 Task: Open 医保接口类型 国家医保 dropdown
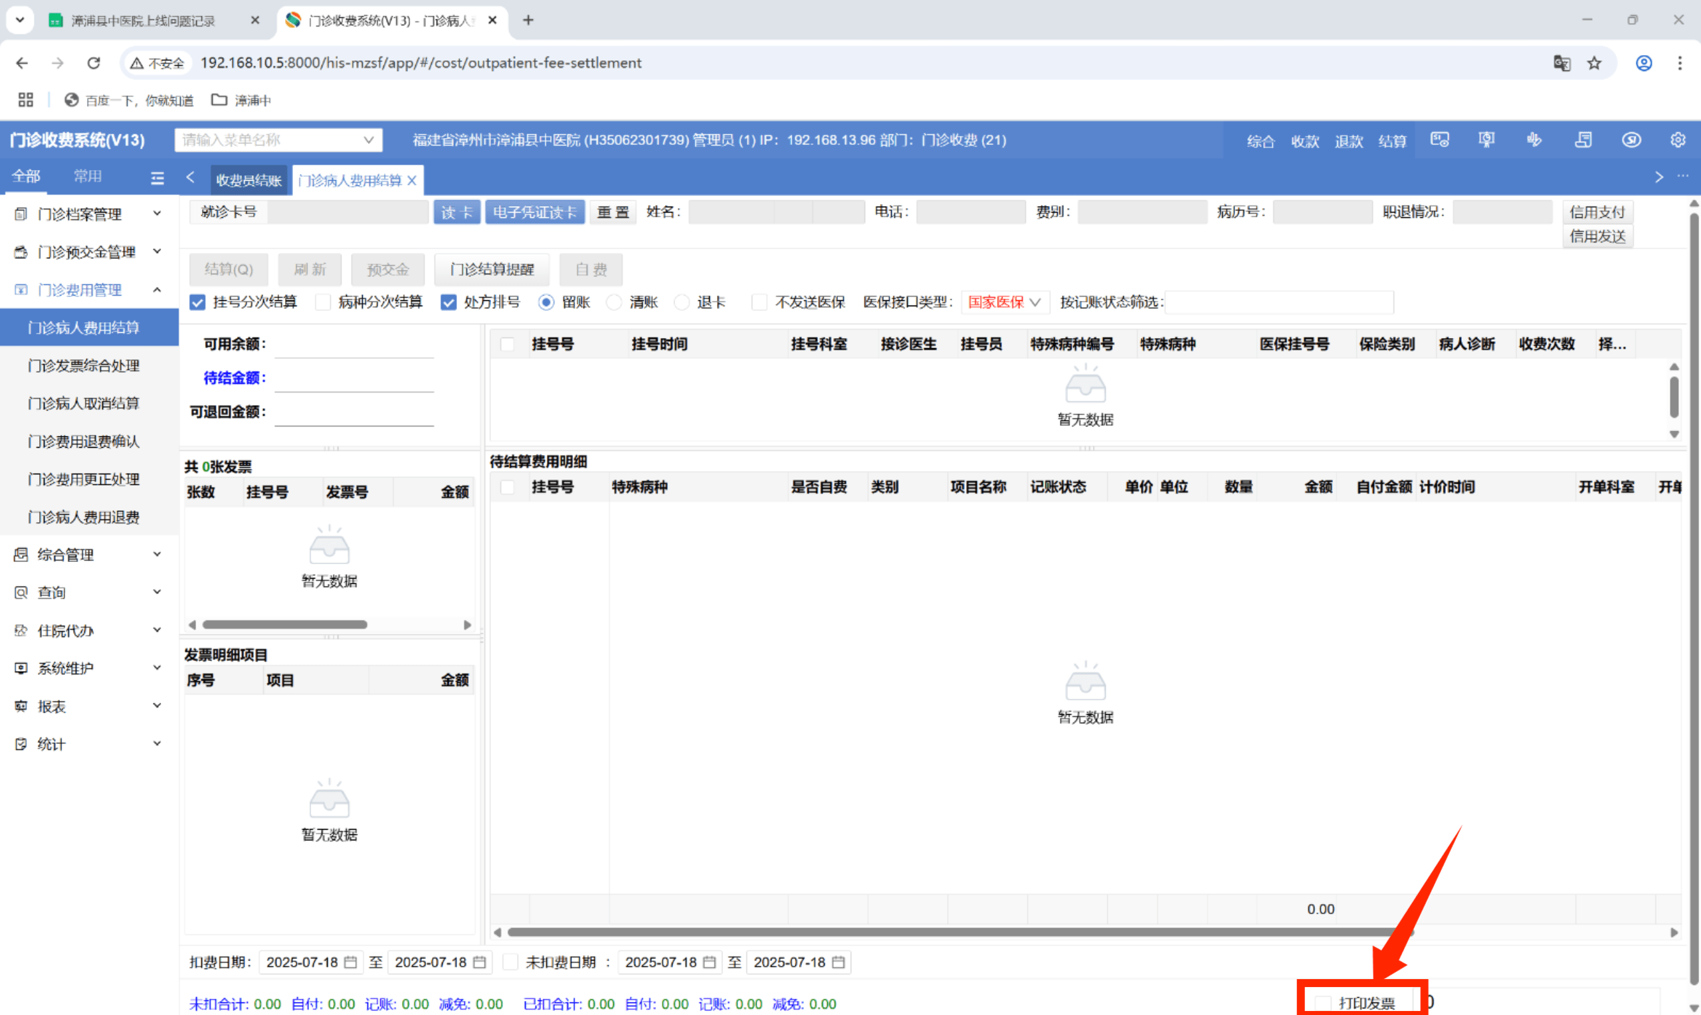[1003, 302]
